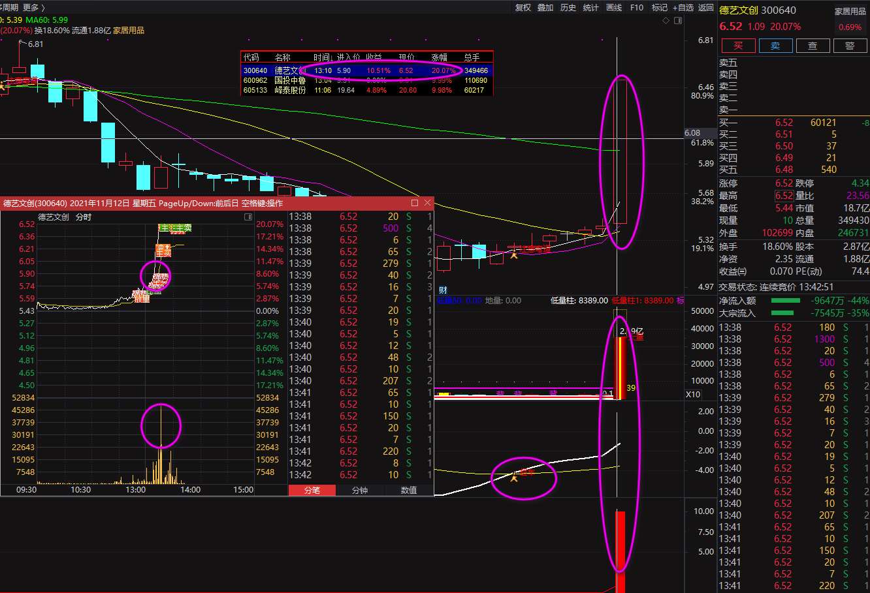
Task: Add stock to watchlist with +自选
Action: tap(683, 8)
